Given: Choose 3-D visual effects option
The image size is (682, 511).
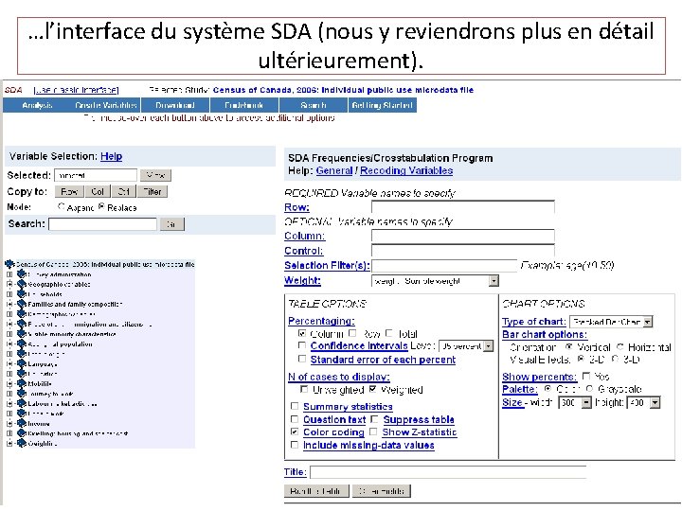Looking at the screenshot, I should click(x=615, y=359).
